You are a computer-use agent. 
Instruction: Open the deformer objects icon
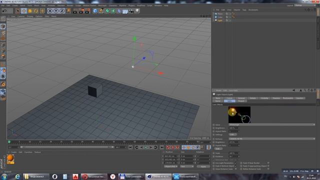tap(119, 11)
